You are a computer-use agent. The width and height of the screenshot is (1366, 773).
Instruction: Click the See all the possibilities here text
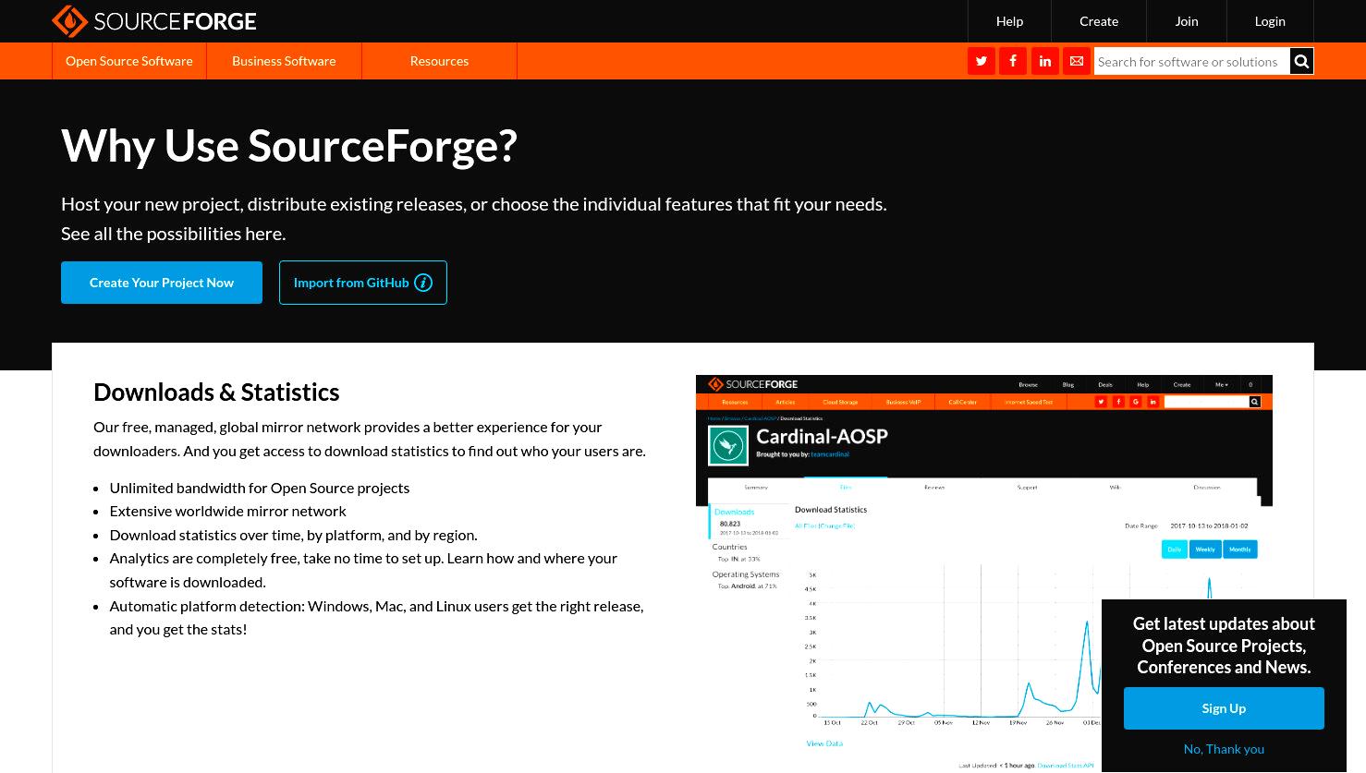(174, 234)
